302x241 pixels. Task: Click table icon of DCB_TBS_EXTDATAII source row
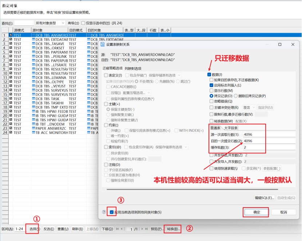click(x=33, y=39)
